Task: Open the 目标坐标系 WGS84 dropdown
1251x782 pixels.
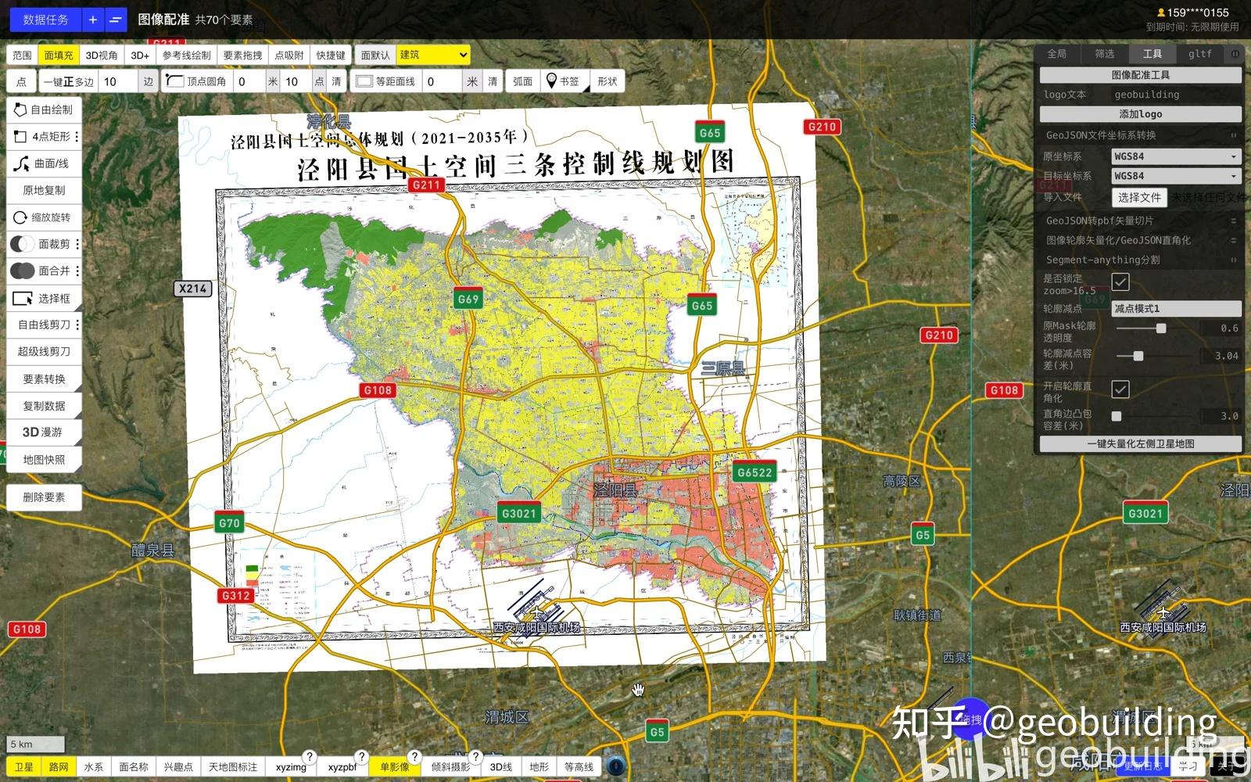Action: point(1176,175)
